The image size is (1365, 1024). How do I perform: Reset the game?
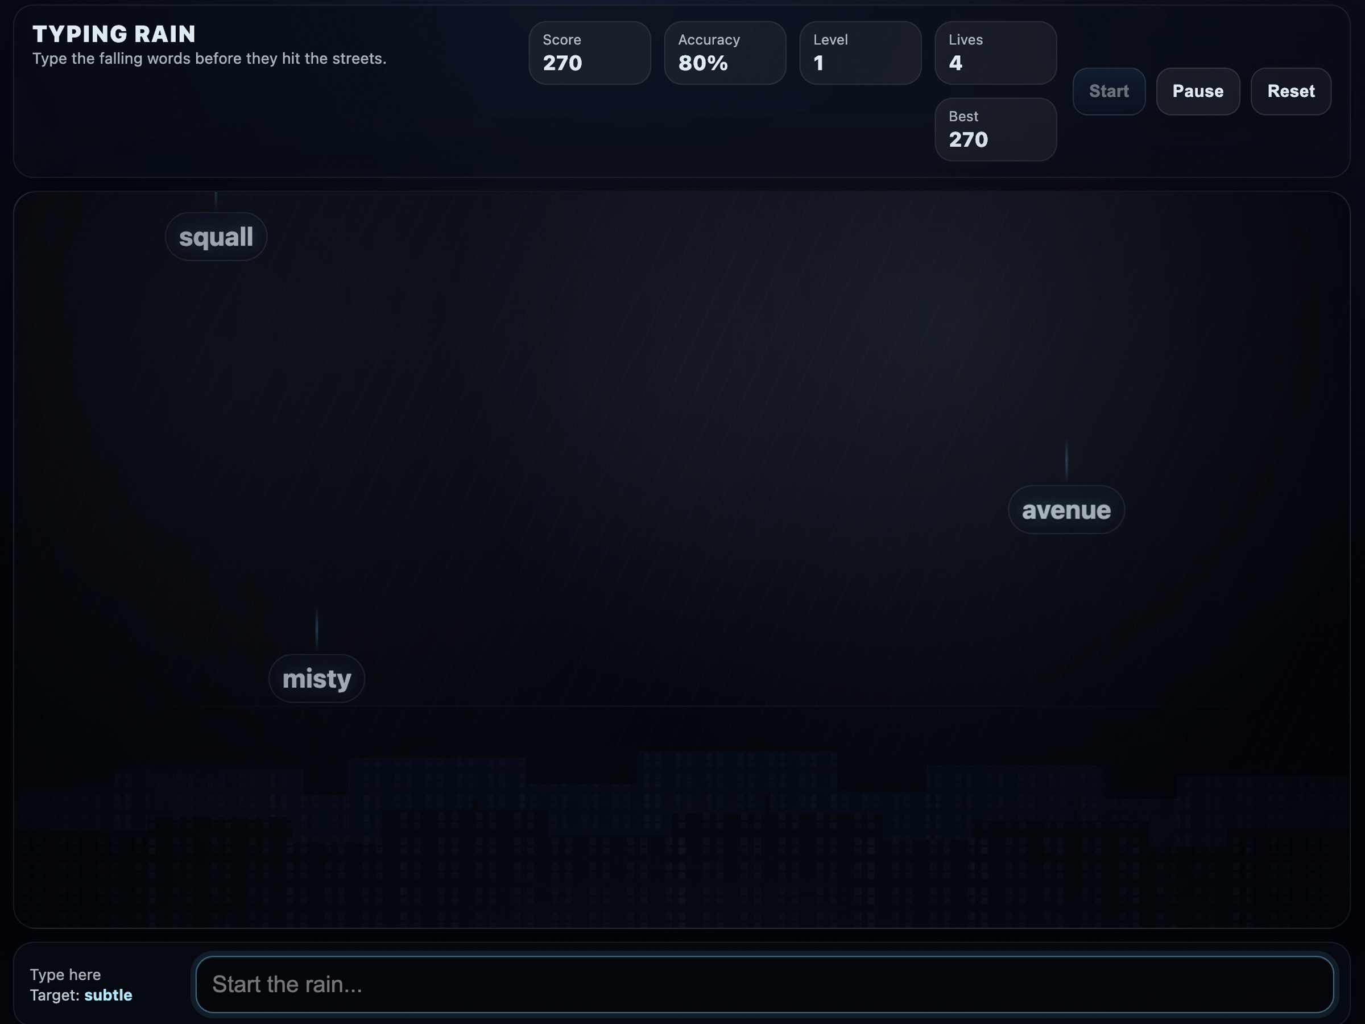1290,92
